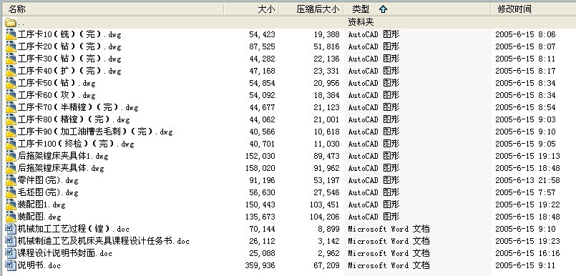Screen dimensions: 576x276
Task: Click the icon of 零件图(完).dwg
Action: coord(11,180)
